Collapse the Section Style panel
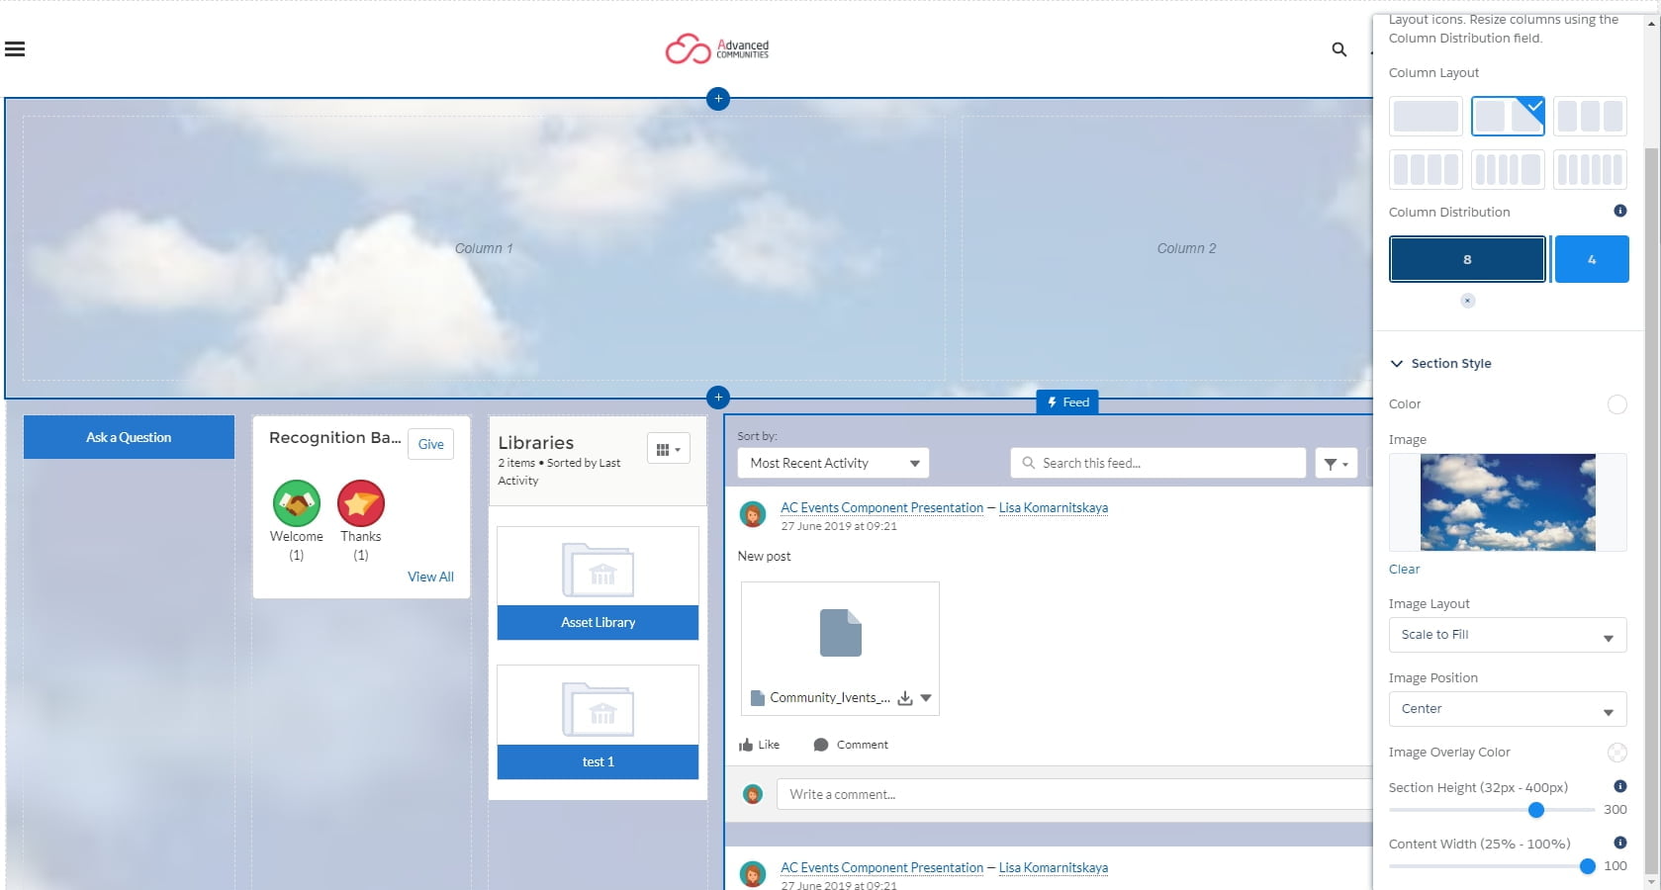 click(1396, 363)
